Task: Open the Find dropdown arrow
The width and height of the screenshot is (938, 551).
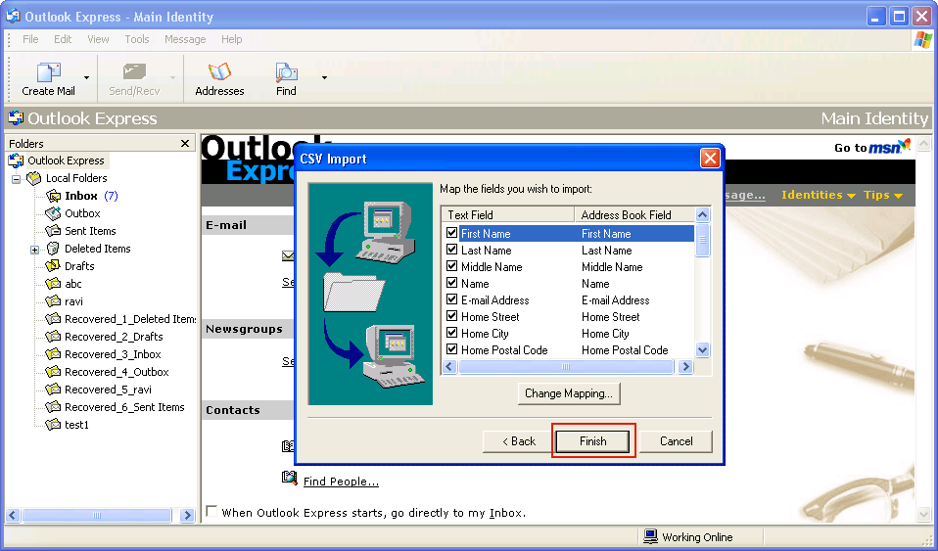Action: pos(324,77)
